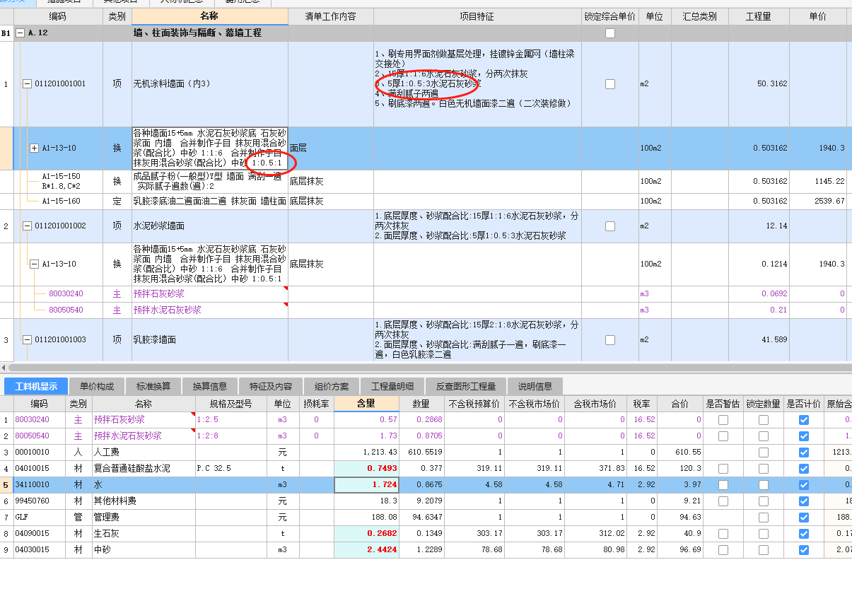This screenshot has height=613, width=852.
Task: Expand the highlighted A1-13-10 sub-item
Action: (34, 148)
